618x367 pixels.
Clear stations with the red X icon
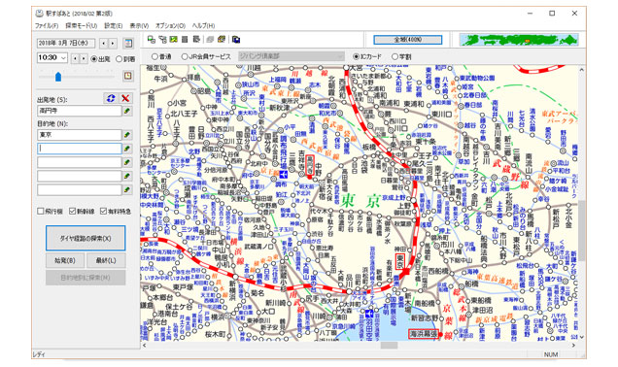pyautogui.click(x=125, y=98)
